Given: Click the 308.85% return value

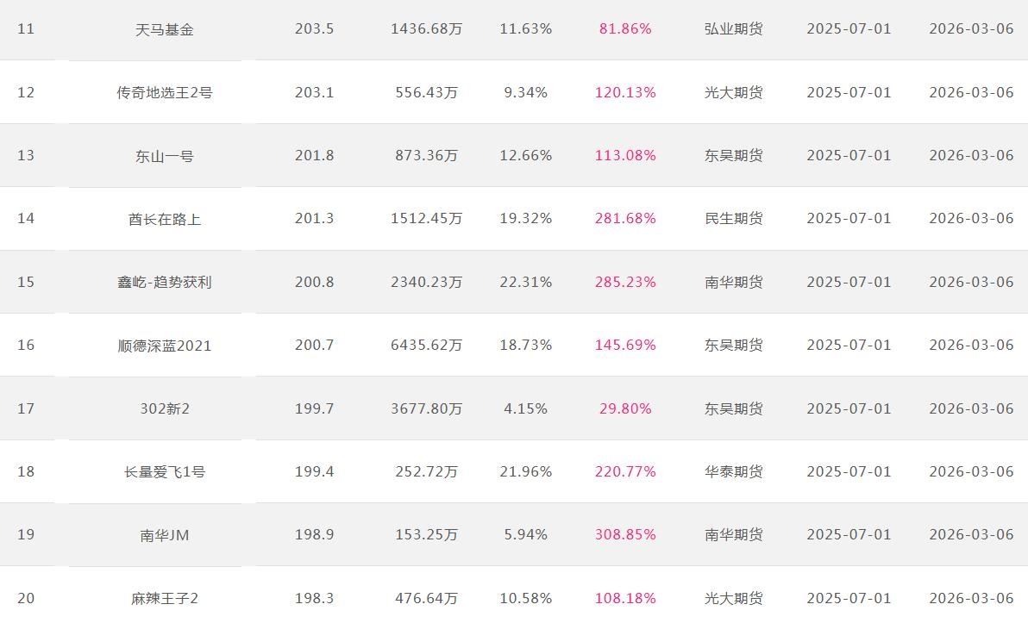Looking at the screenshot, I should (625, 535).
